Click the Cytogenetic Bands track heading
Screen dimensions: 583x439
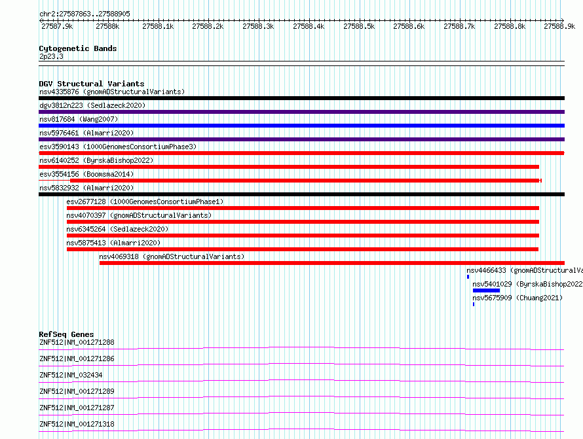coord(78,48)
